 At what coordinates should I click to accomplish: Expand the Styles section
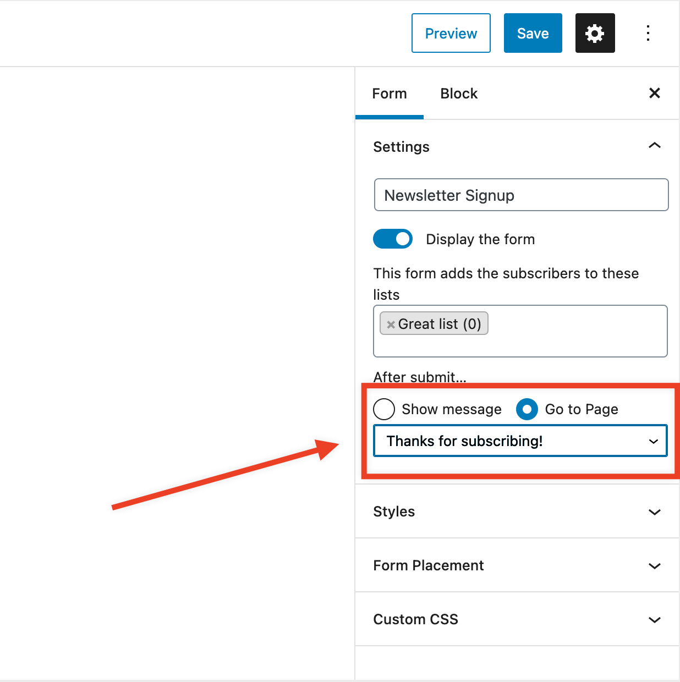pyautogui.click(x=517, y=512)
